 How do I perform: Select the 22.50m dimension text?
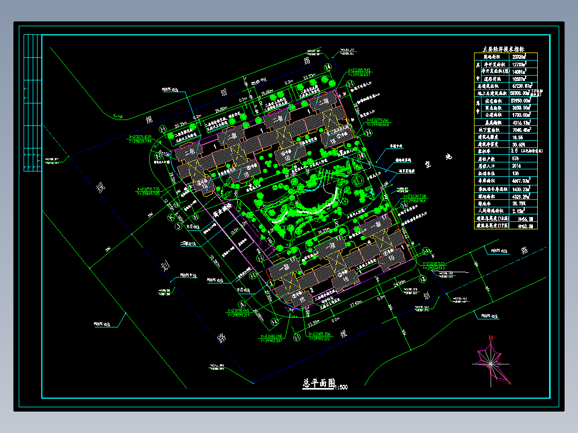click(x=310, y=77)
